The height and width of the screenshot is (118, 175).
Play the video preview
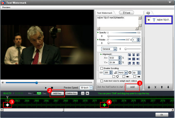click(46, 88)
